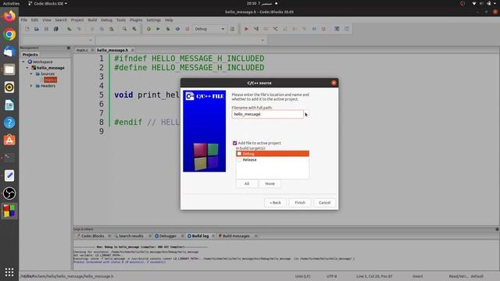Click the Filename with full path field
The image size is (500, 281).
267,114
